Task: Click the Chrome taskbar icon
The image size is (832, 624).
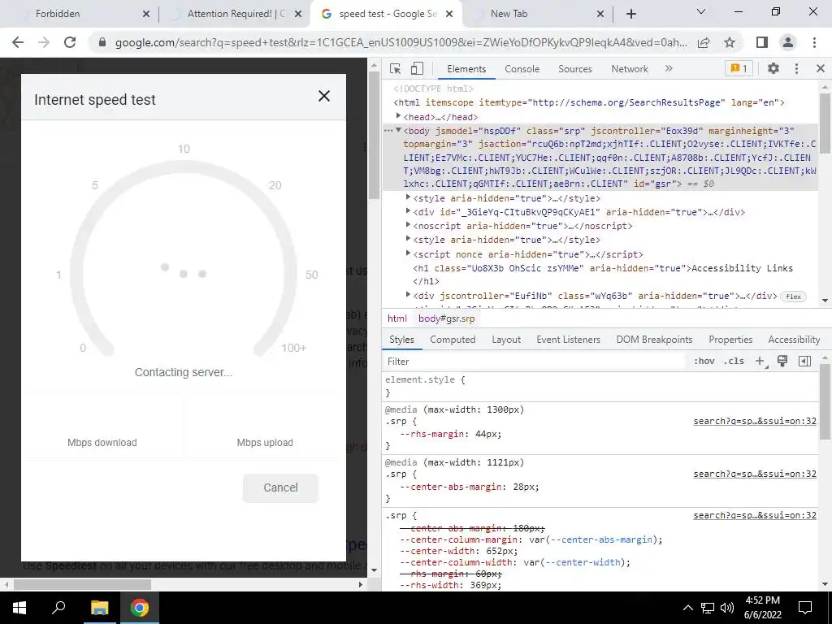Action: [x=140, y=608]
